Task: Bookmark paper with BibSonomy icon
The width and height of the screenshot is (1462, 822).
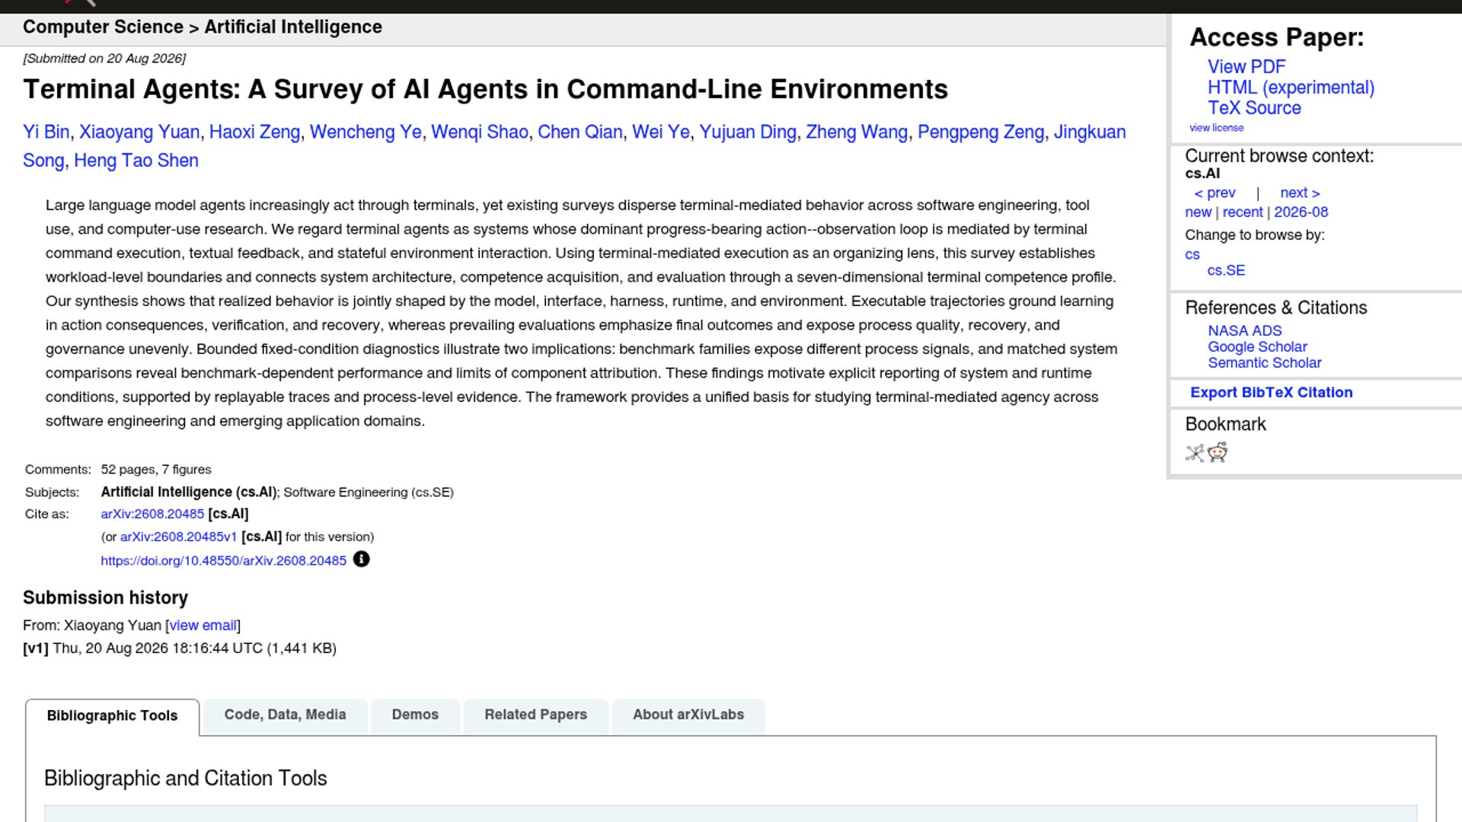Action: (1195, 453)
